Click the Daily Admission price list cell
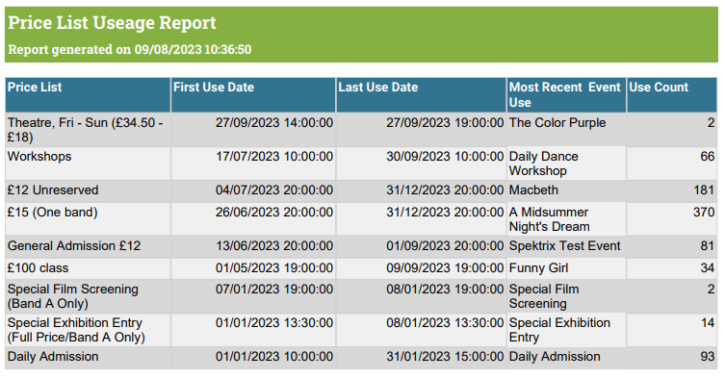Viewport: 725px width, 379px height. [88, 357]
